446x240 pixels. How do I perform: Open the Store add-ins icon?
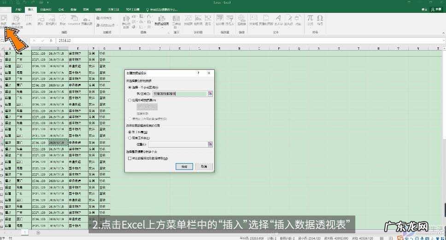coord(104,18)
